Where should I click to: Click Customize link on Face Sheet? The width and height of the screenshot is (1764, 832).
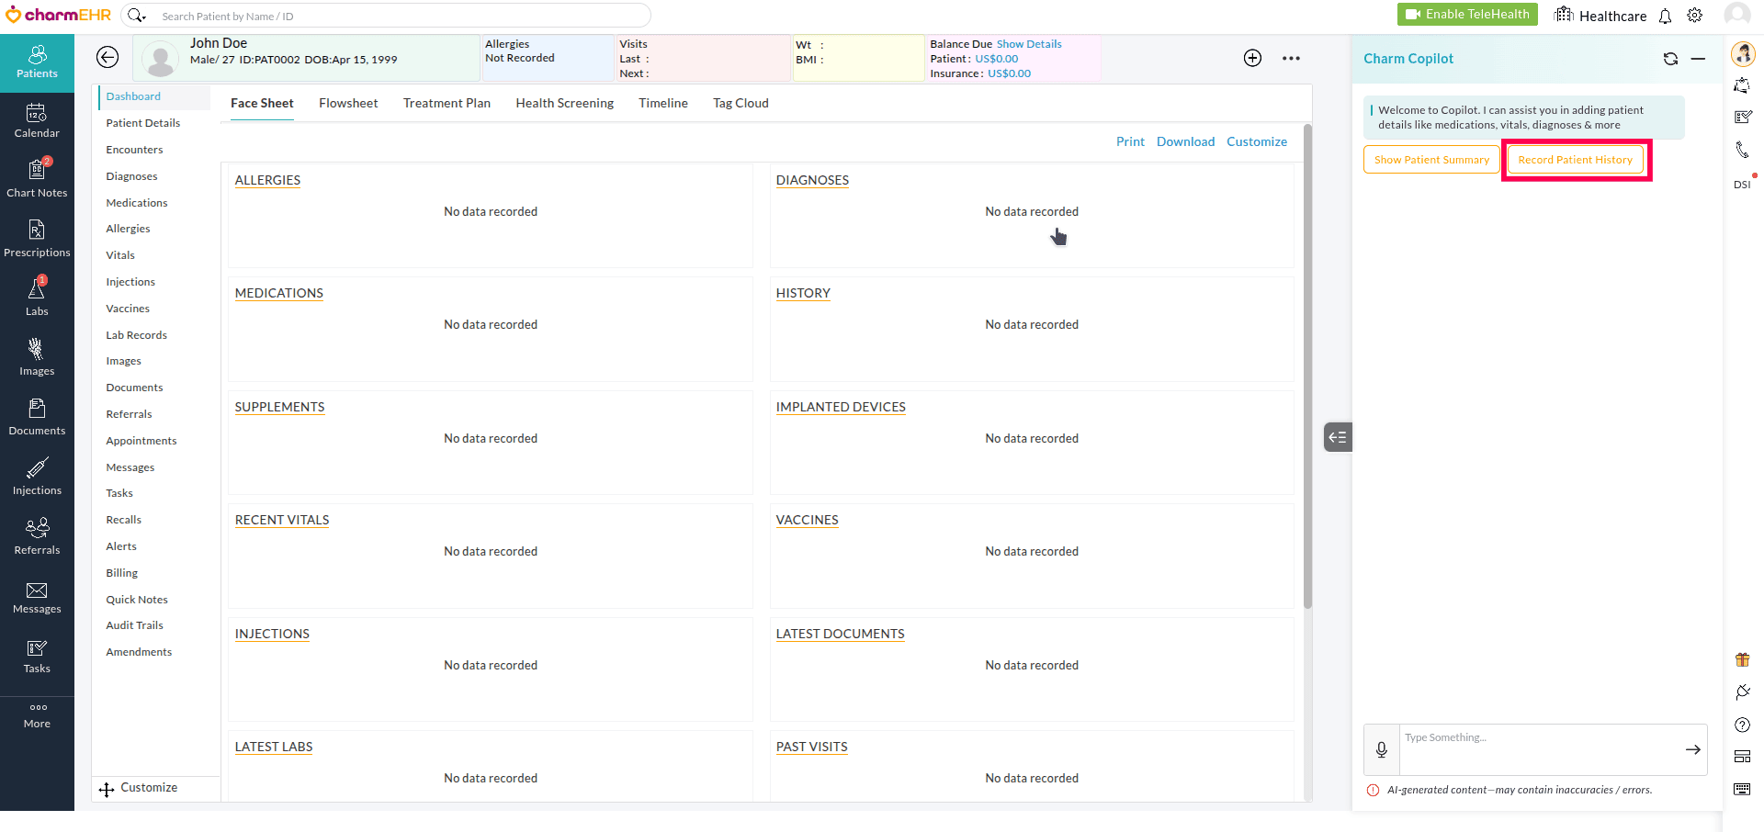click(x=1257, y=141)
